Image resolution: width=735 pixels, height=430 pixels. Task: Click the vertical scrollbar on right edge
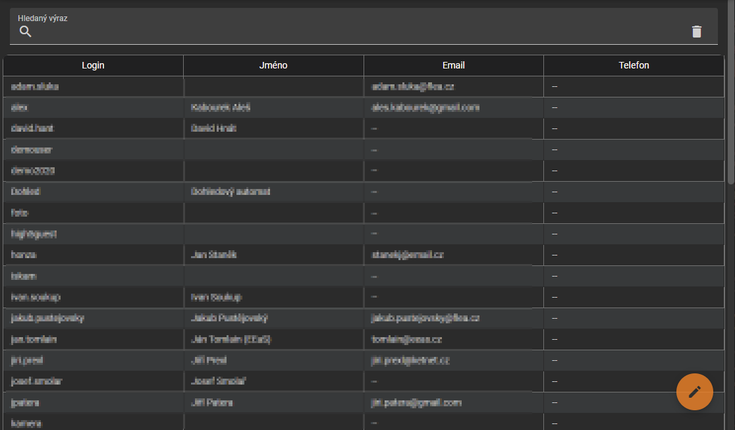731,94
